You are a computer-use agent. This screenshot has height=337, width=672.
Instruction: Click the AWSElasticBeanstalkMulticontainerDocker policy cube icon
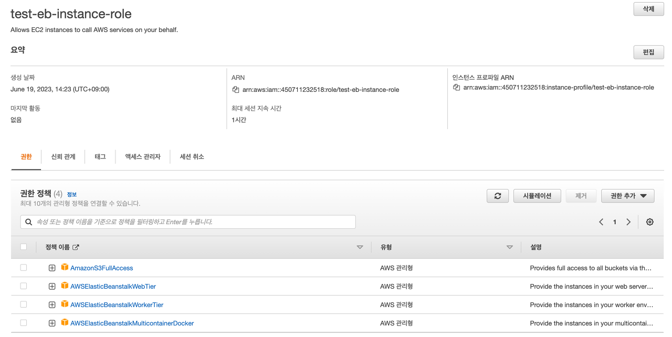point(65,322)
